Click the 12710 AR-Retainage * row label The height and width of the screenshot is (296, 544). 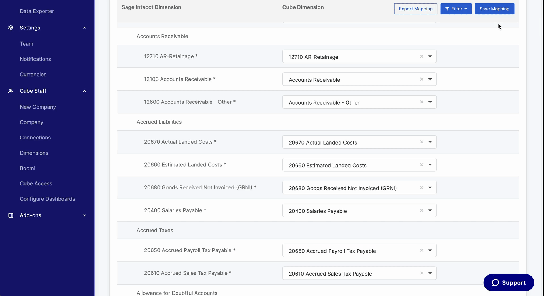pos(171,56)
